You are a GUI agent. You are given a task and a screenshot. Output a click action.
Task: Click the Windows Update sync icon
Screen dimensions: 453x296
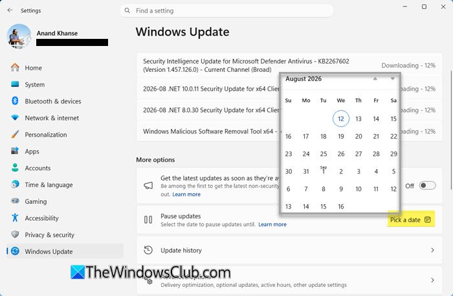point(15,251)
